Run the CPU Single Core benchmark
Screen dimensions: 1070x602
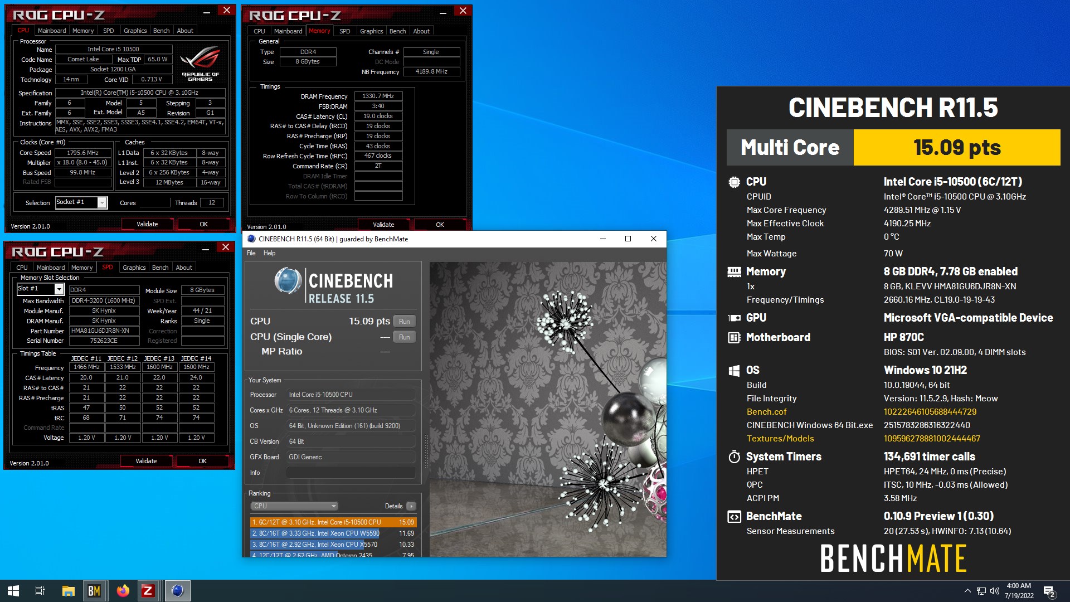404,337
